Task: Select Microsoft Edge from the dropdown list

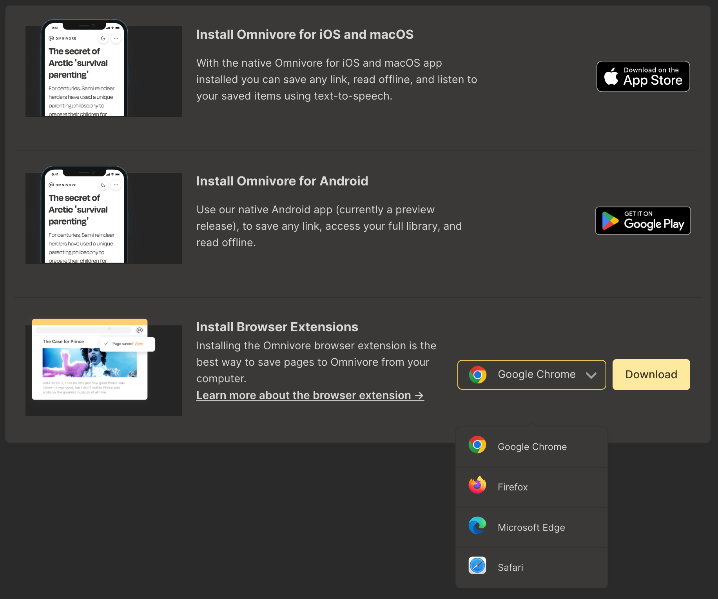Action: 532,527
